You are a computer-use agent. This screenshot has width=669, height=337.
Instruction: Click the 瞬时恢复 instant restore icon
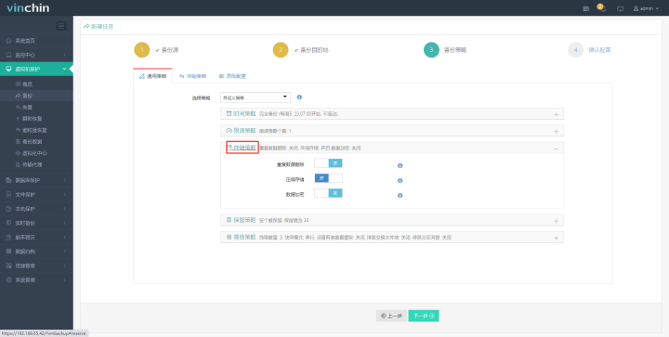[18, 119]
